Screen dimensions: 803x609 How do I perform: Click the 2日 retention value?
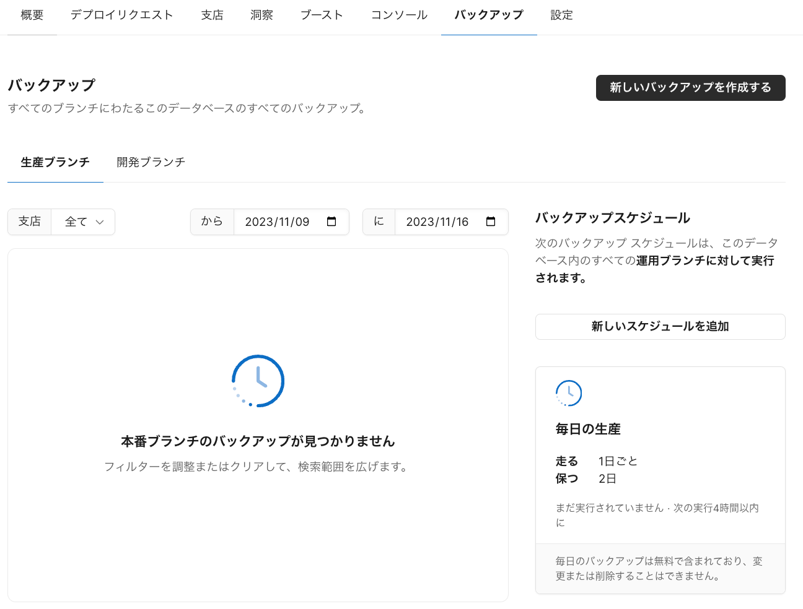pos(607,478)
